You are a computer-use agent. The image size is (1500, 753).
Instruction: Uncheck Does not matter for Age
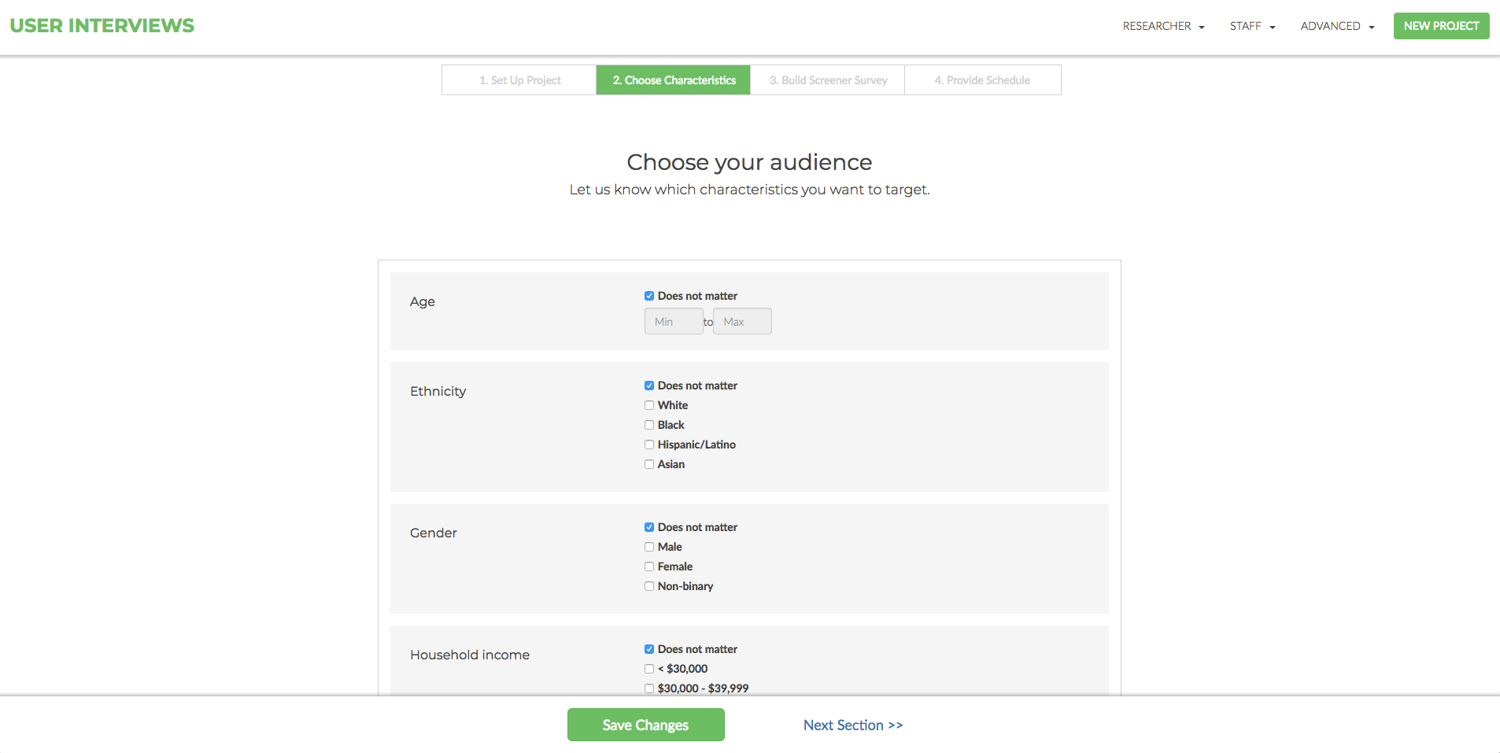pos(648,295)
